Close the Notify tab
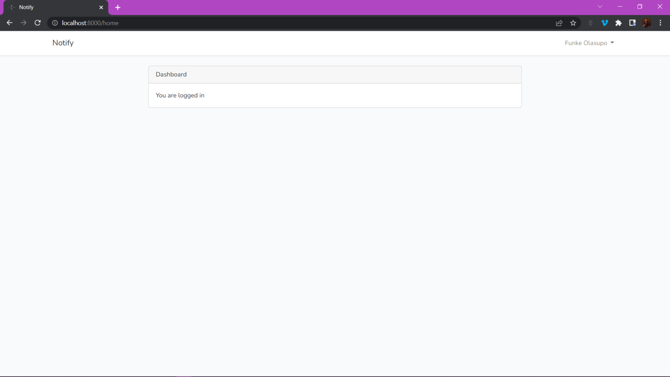Viewport: 670px width, 377px height. 101,8
